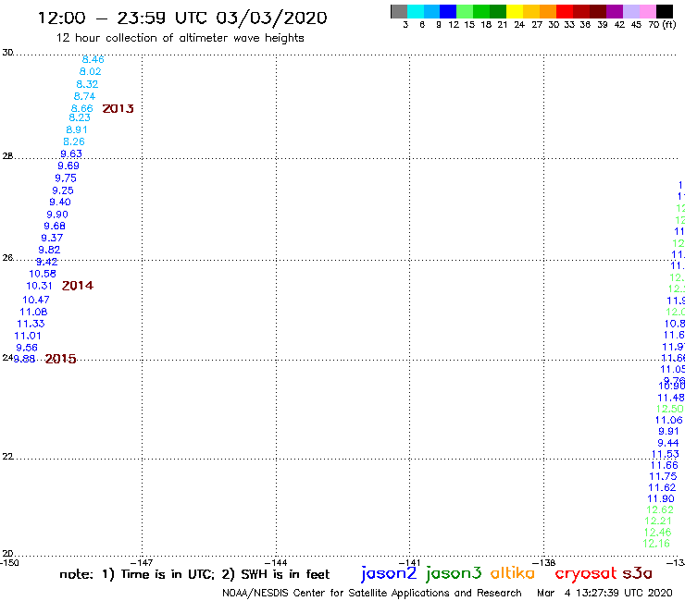Select the 10.31 value beside 2014

pos(39,286)
